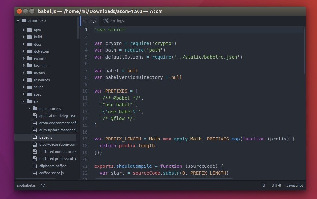The image size is (317, 199).
Task: Click the application icon in the title bar
Action: 32,11
